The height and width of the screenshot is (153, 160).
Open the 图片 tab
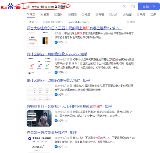(x=59, y=14)
